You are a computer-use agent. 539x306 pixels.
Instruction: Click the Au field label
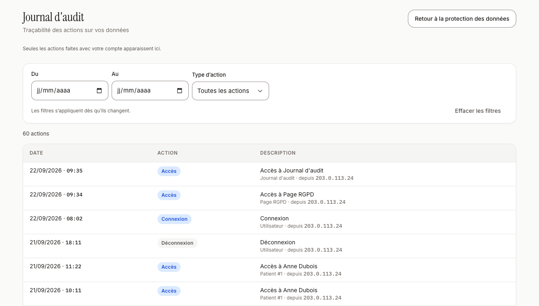coord(115,74)
